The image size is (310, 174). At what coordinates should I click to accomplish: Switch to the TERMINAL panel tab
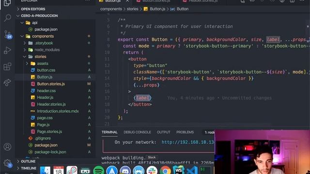[109, 132]
